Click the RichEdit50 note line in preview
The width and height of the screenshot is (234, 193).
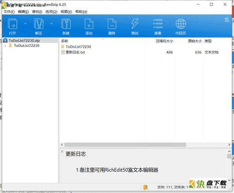pyautogui.click(x=117, y=170)
